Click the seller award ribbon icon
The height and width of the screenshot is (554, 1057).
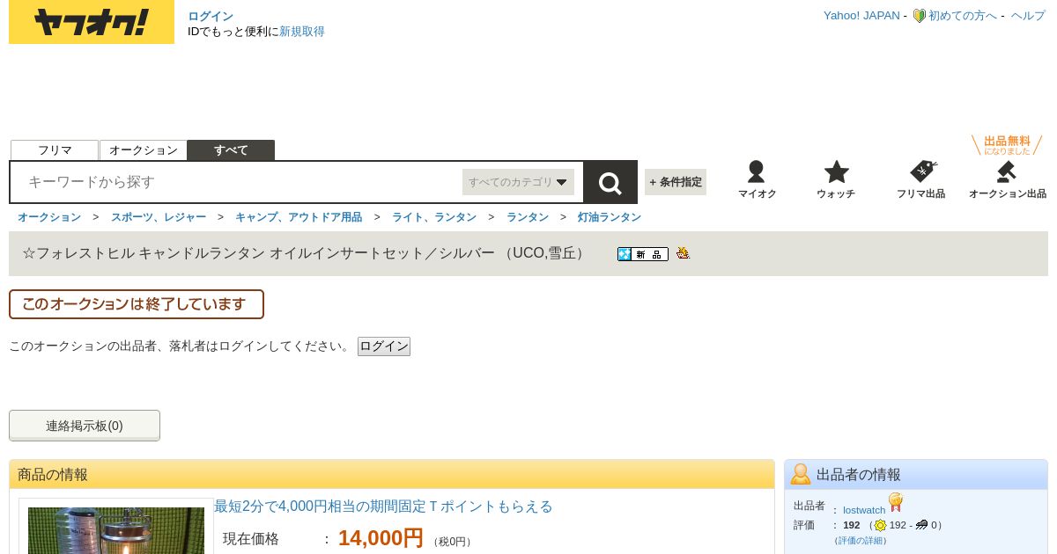point(896,502)
